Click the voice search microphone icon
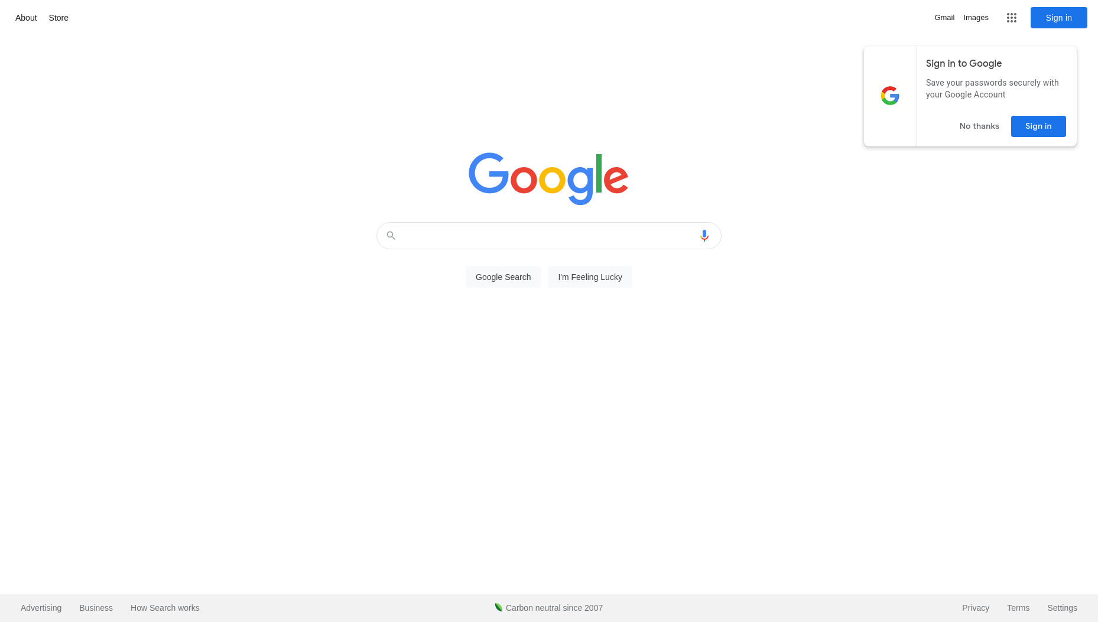Screen dimensions: 1098x622 pos(704,236)
